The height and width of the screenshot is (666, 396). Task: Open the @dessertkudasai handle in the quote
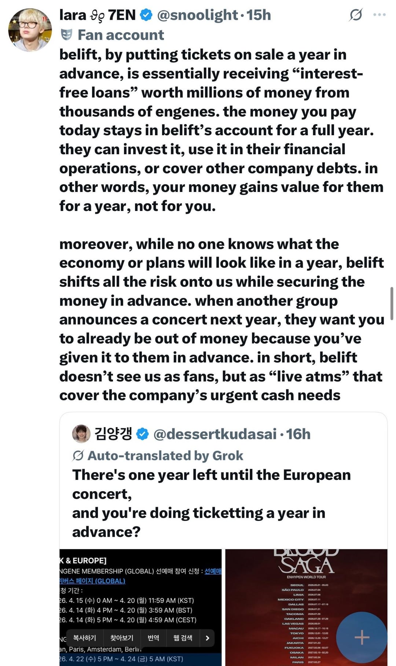click(x=214, y=434)
